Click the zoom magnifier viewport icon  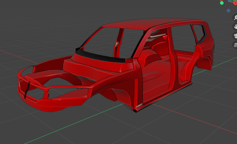[235, 18]
